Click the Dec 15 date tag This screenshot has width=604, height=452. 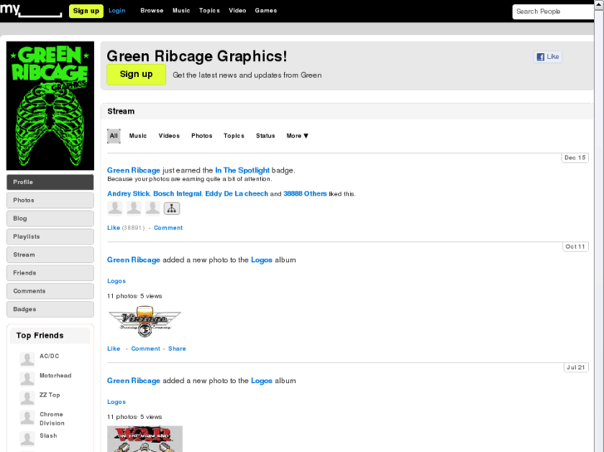[x=575, y=158]
